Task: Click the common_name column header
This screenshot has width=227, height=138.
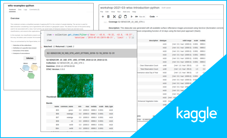Action: (67, 107)
